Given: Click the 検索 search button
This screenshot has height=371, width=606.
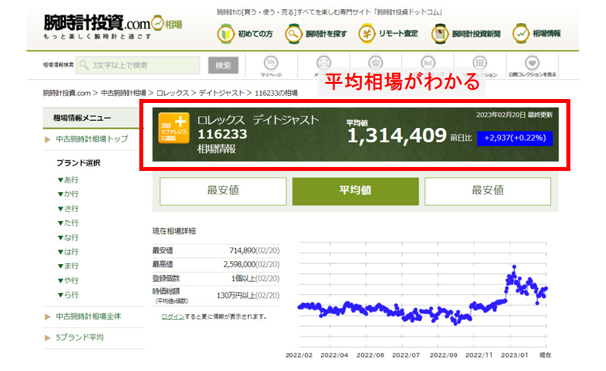Looking at the screenshot, I should tap(223, 65).
